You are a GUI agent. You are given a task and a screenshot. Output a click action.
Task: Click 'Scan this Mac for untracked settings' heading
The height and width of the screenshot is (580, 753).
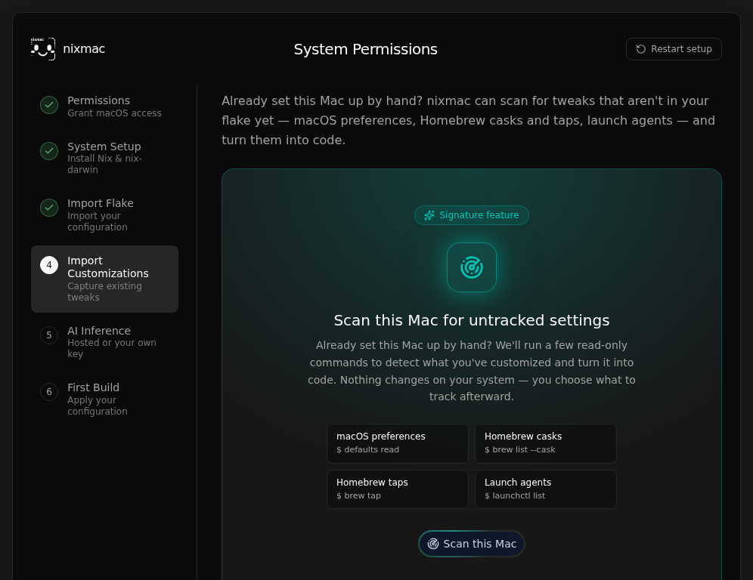472,320
